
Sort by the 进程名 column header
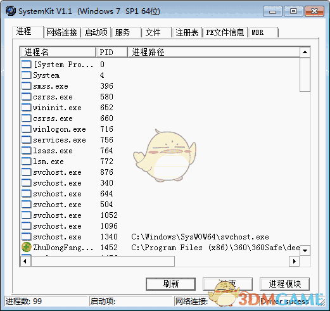pos(58,52)
